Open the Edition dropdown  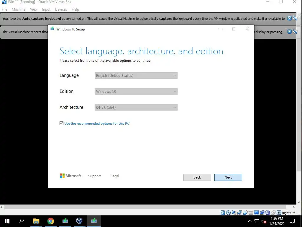point(136,91)
